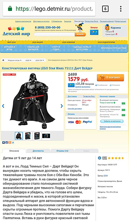Viewport: 129px width, 221px height.
Task: Open the tab switcher showing 6 tabs
Action: pyautogui.click(x=105, y=9)
